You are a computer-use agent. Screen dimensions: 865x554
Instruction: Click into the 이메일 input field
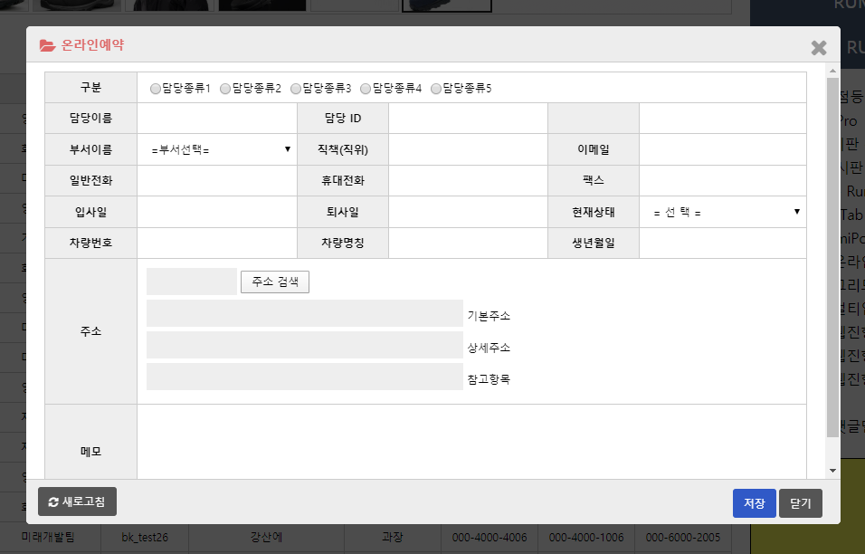click(721, 149)
